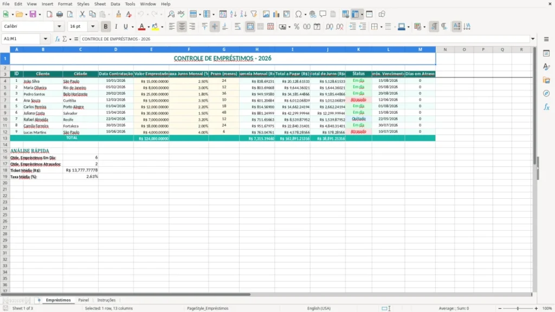Screen dimensions: 555x312
Task: Click Format as Percent icon
Action: coord(296,27)
